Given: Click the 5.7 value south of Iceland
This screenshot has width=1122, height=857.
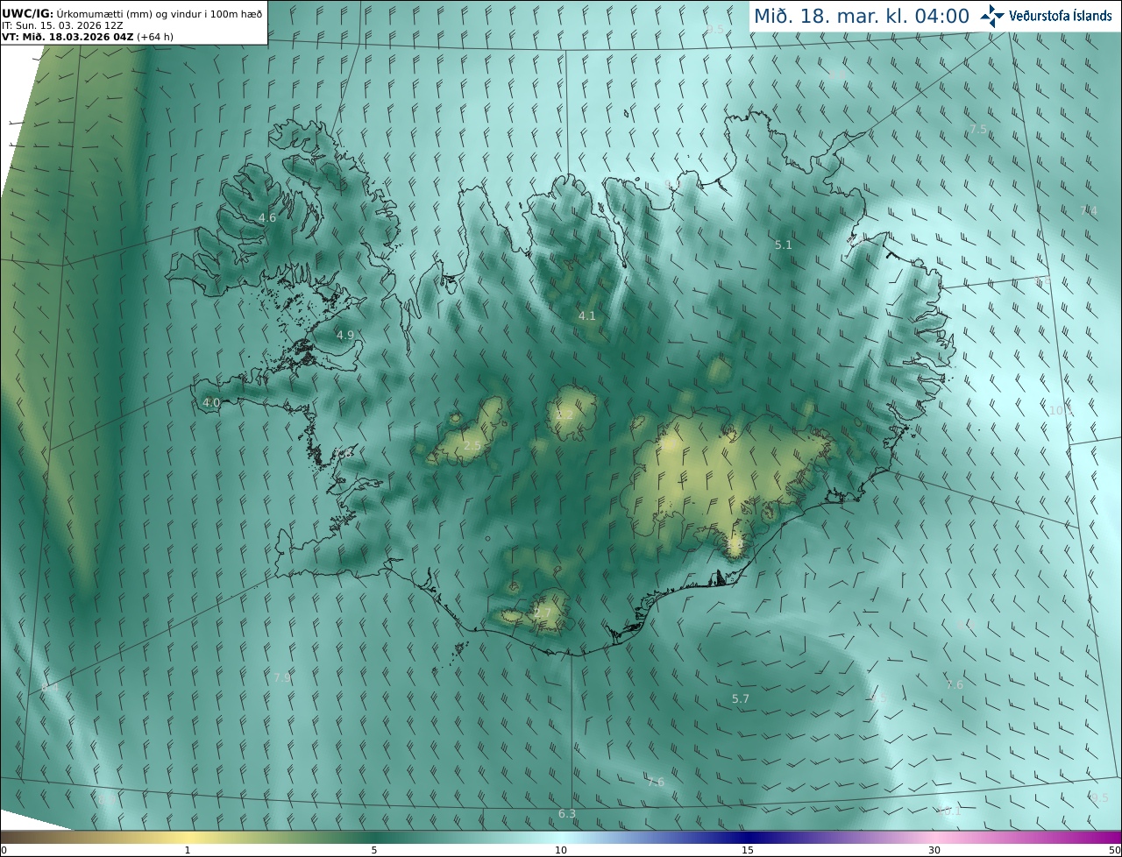Looking at the screenshot, I should pos(741,698).
